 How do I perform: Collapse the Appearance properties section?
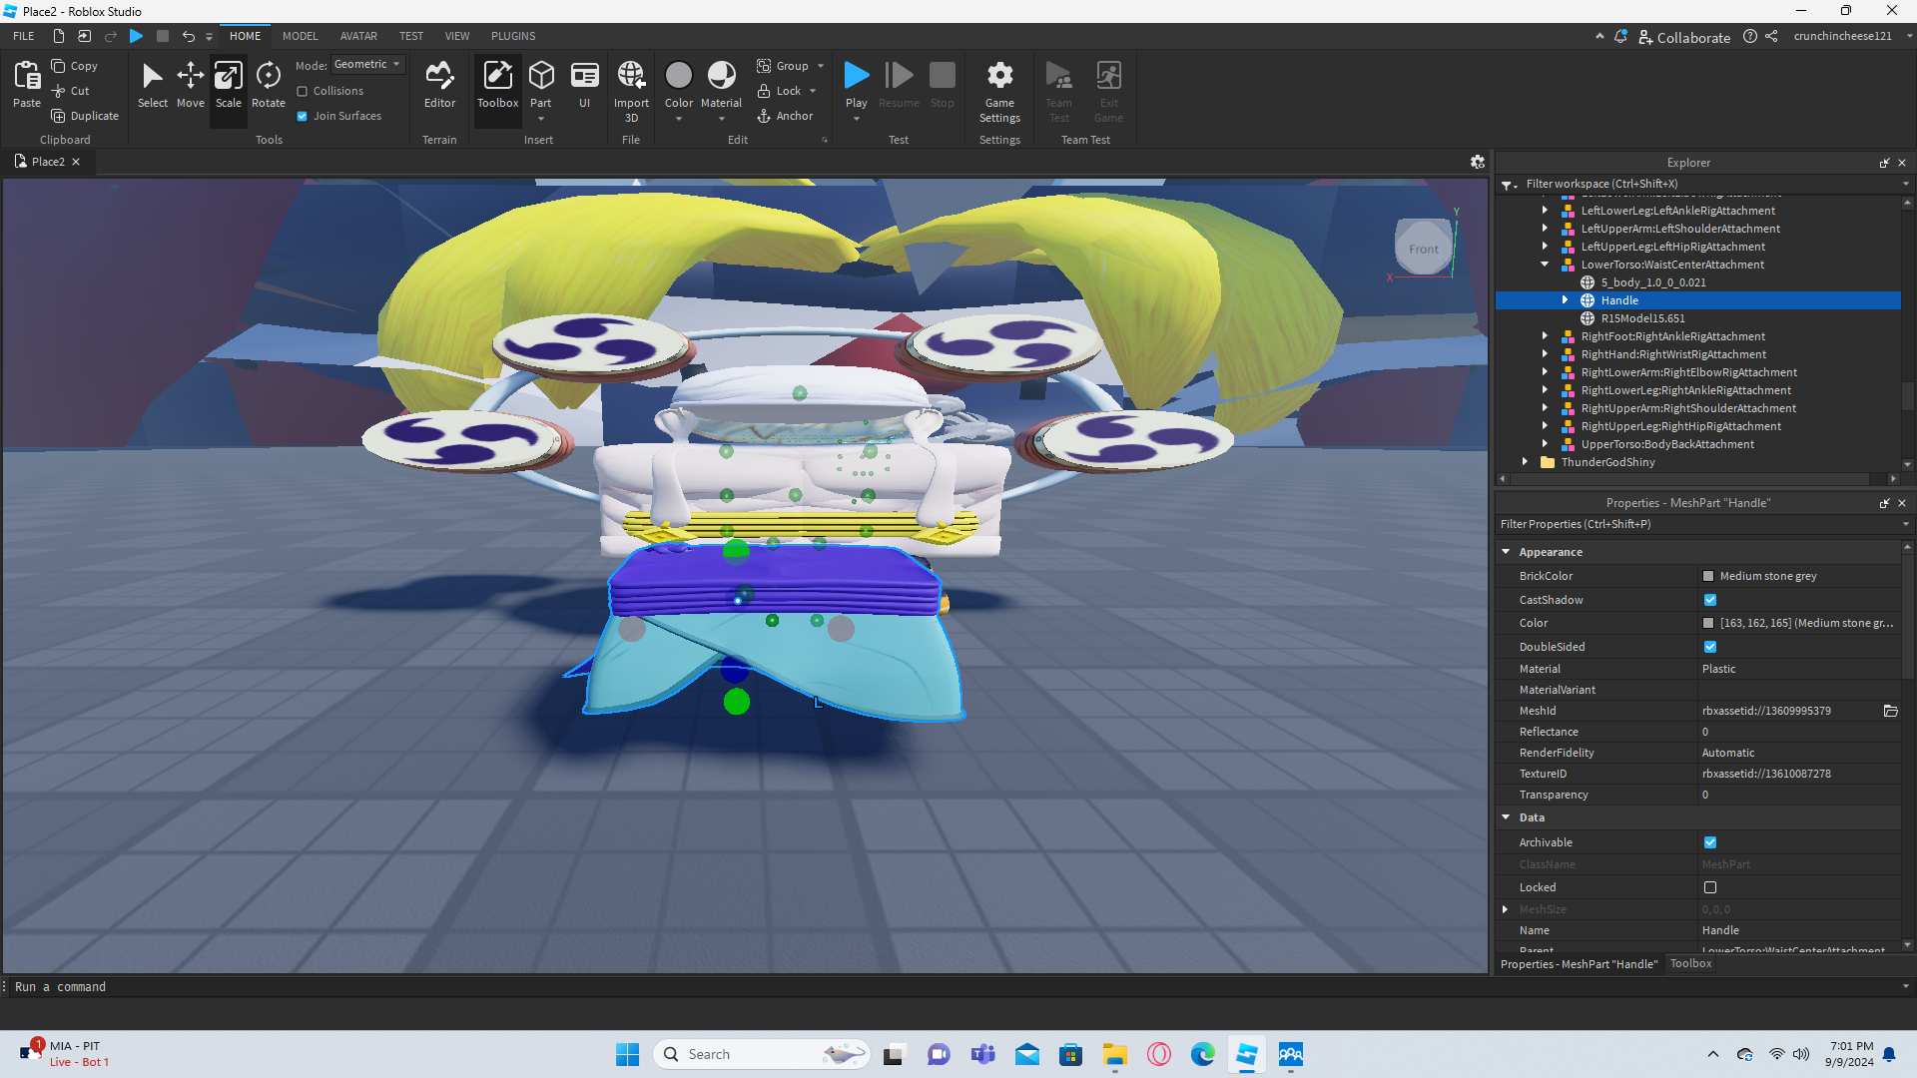click(1506, 552)
